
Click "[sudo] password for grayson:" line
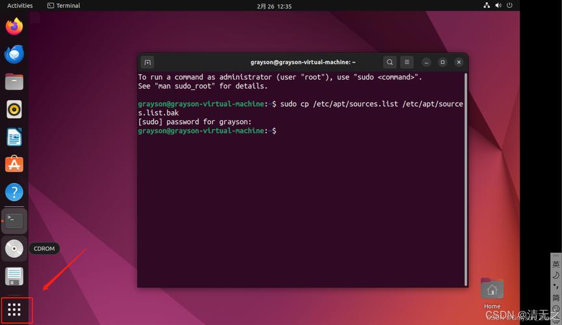pos(195,122)
